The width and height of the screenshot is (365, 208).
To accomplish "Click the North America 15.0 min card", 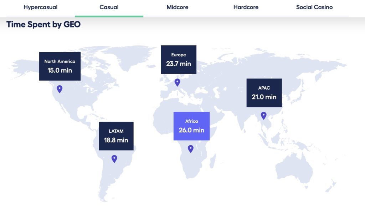I will tap(60, 66).
